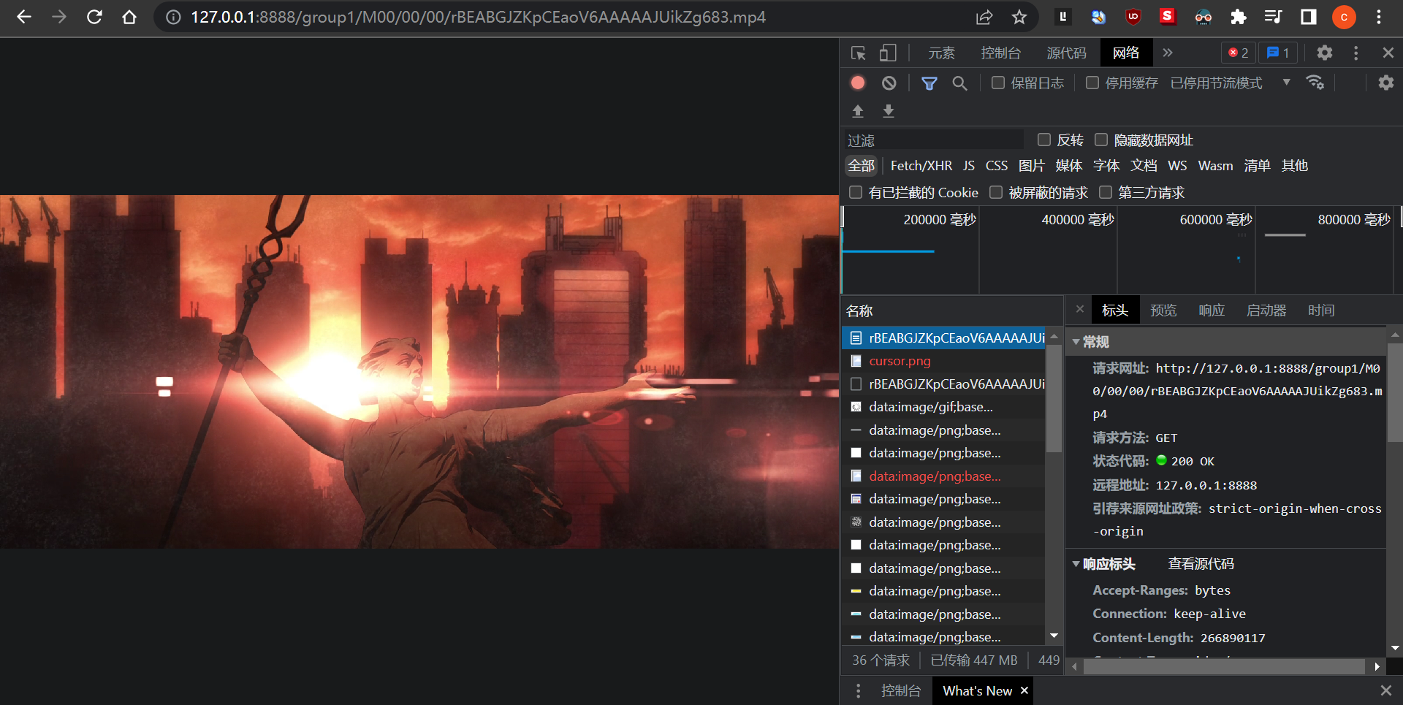
Task: Toggle the device toolbar emulation icon
Action: 888,53
